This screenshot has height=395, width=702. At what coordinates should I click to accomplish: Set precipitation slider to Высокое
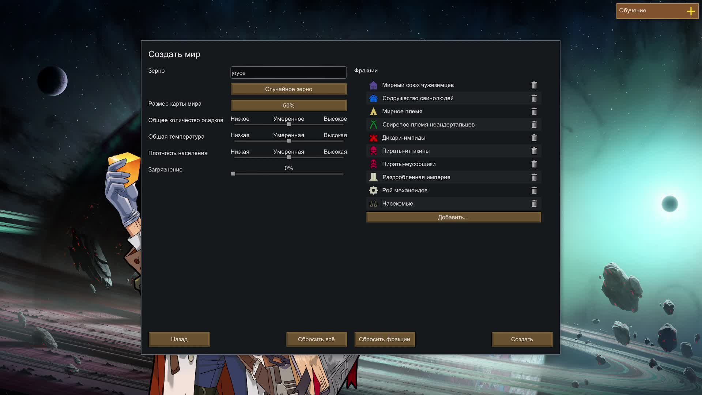343,124
